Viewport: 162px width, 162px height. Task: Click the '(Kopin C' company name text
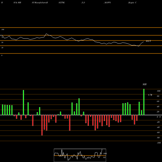click(x=132, y=3)
